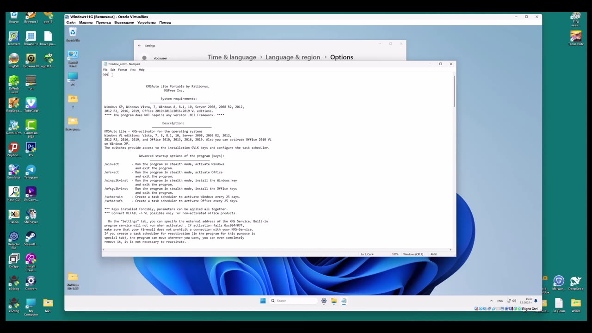The image size is (592, 333).
Task: Open the ppe15 desktop icon
Action: (48, 18)
